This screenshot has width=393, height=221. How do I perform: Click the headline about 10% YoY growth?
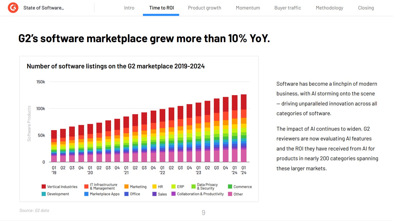point(144,39)
